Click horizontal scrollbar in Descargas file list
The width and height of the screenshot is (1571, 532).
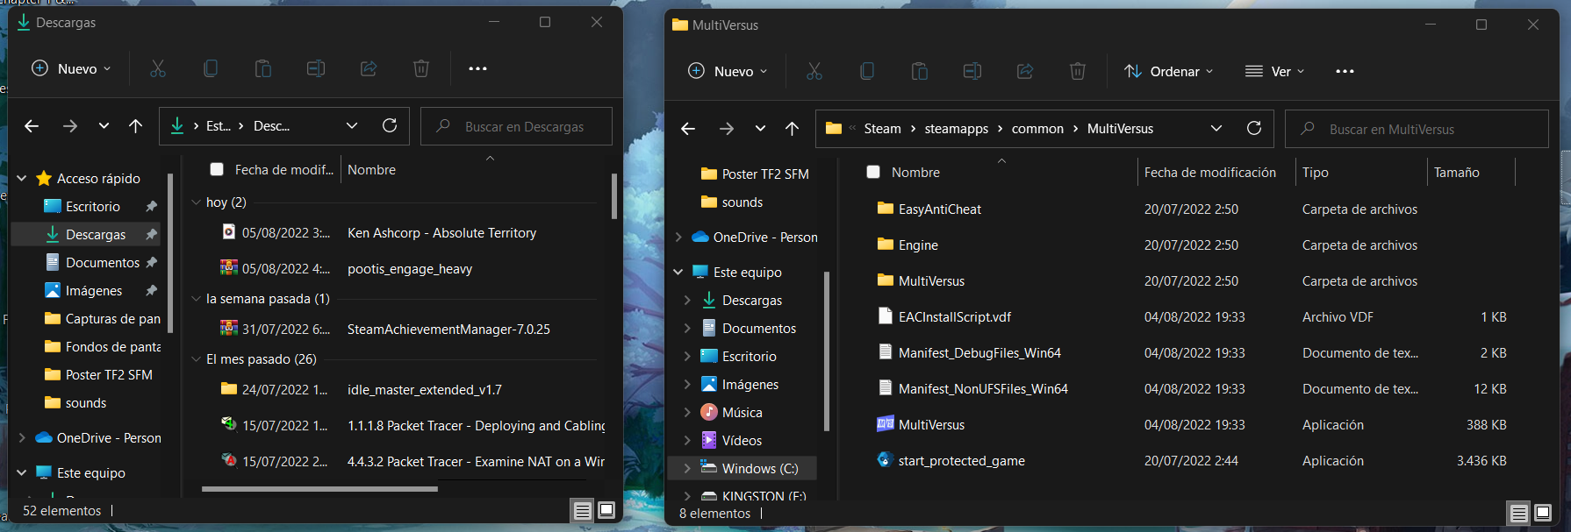click(319, 489)
